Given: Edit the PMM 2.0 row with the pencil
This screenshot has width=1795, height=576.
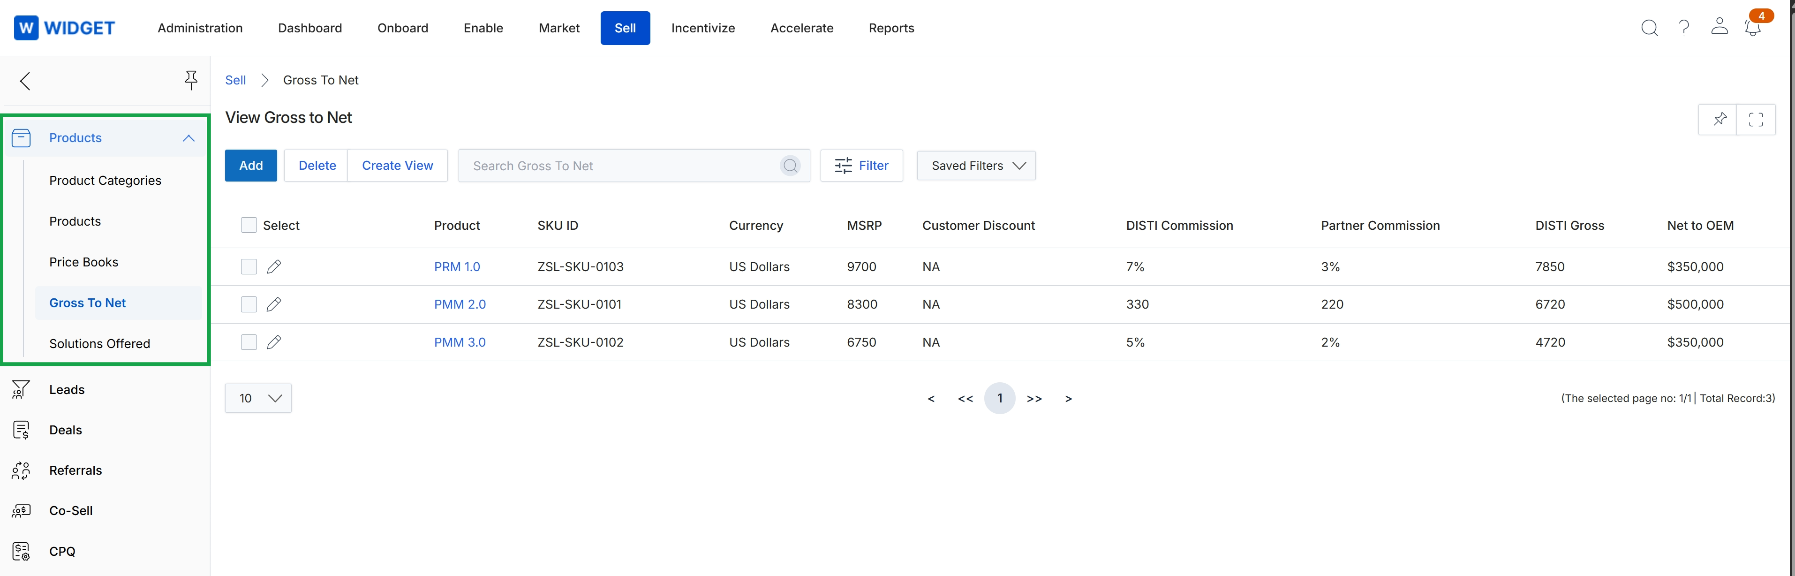Looking at the screenshot, I should [x=274, y=305].
